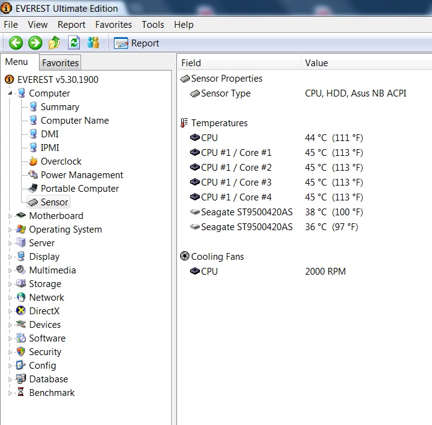Image resolution: width=432 pixels, height=425 pixels.
Task: Select the Seagate ST9500420AS 36 °C row
Action: pos(305,227)
